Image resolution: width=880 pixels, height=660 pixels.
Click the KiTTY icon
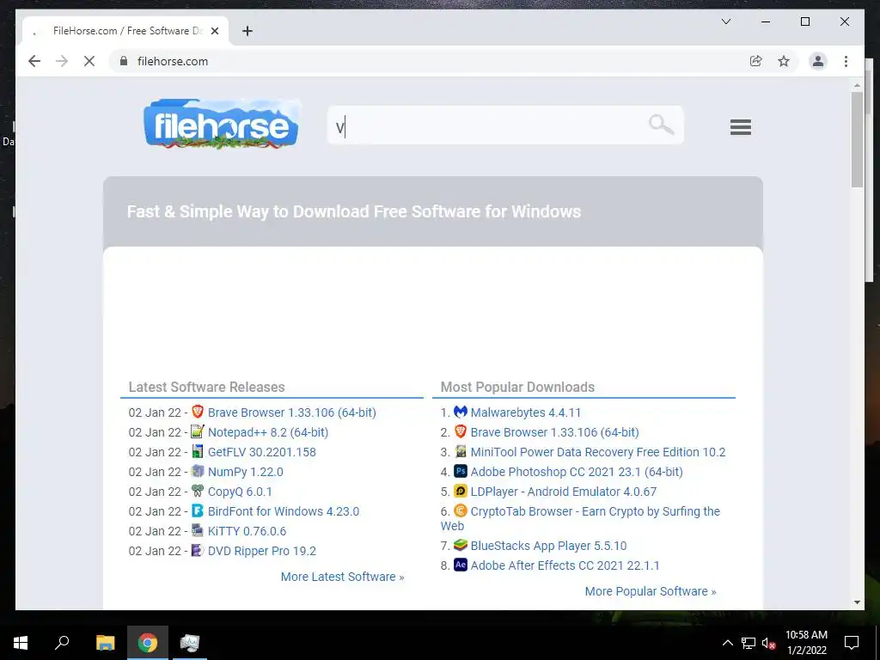(x=197, y=530)
